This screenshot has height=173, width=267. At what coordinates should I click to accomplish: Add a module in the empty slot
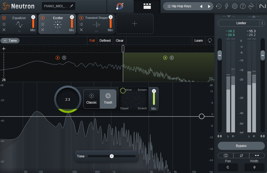click(134, 24)
